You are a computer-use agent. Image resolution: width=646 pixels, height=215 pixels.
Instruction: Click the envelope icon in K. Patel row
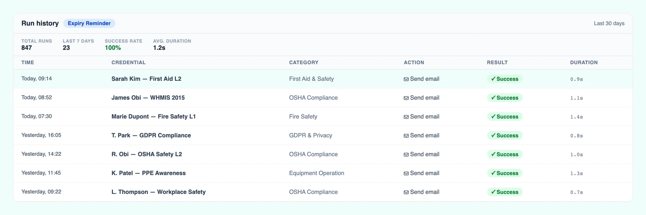click(406, 173)
